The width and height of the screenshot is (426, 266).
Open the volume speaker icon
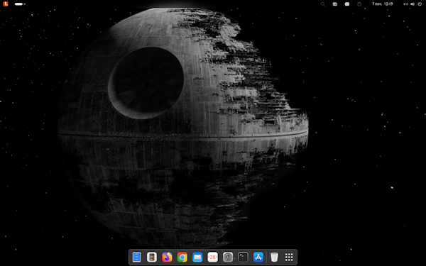coord(413,4)
